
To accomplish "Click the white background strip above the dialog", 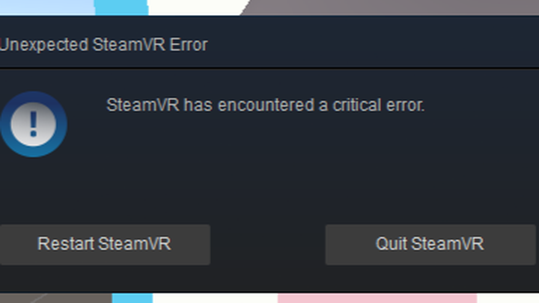I will click(x=194, y=7).
